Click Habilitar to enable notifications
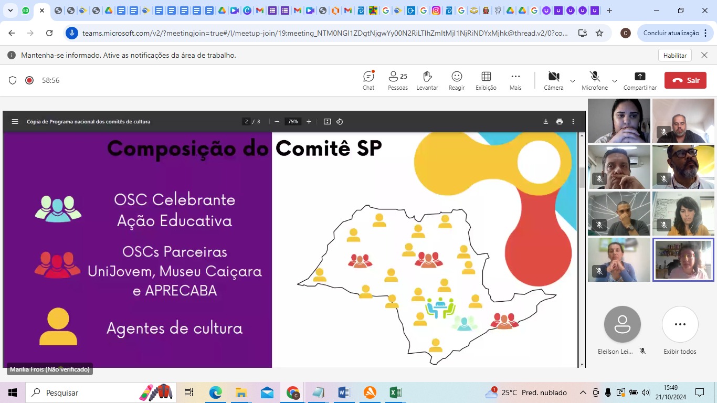717x403 pixels. click(674, 55)
